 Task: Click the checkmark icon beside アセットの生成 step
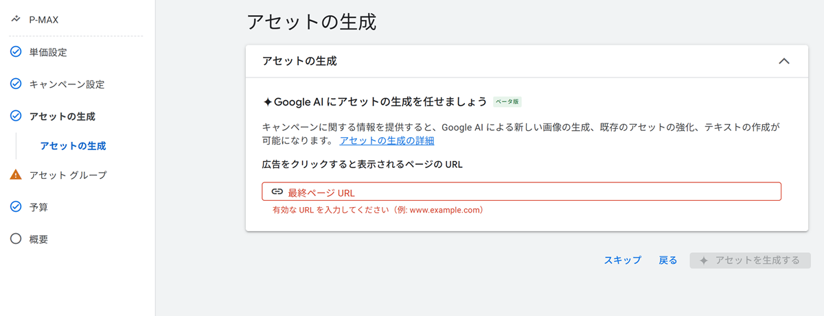click(x=16, y=116)
